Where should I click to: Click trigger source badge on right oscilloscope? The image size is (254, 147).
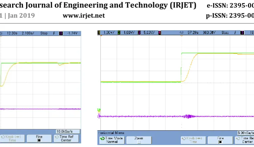[x=242, y=33]
